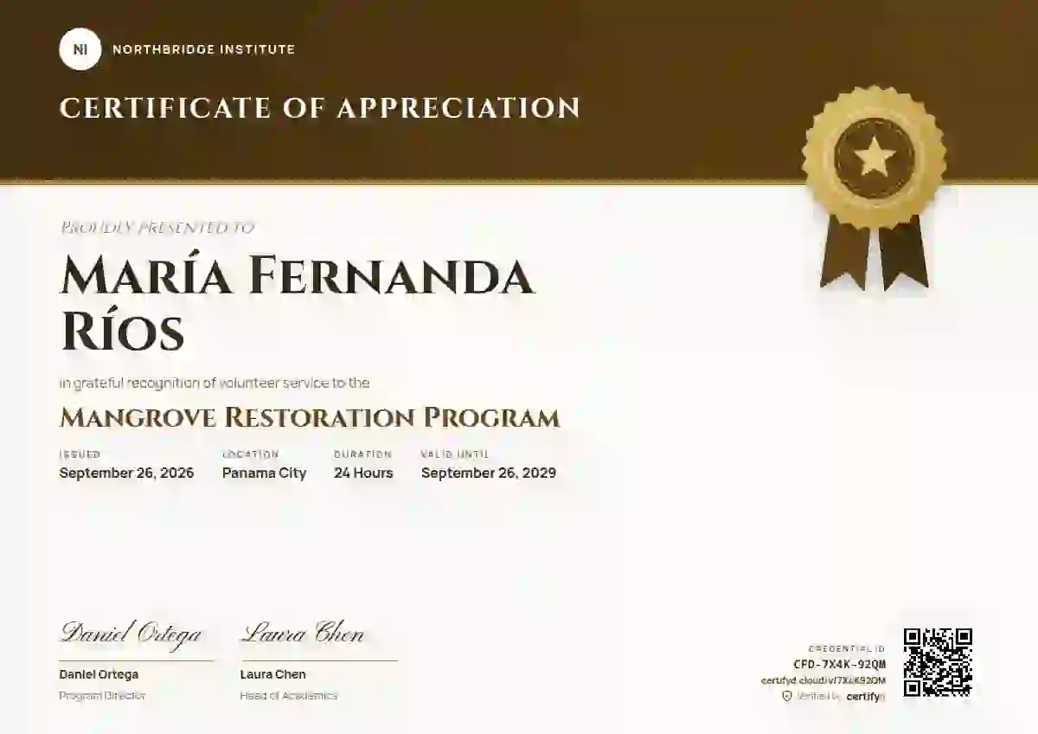
Task: Click the Mangrove Restoration Program title
Action: [310, 417]
